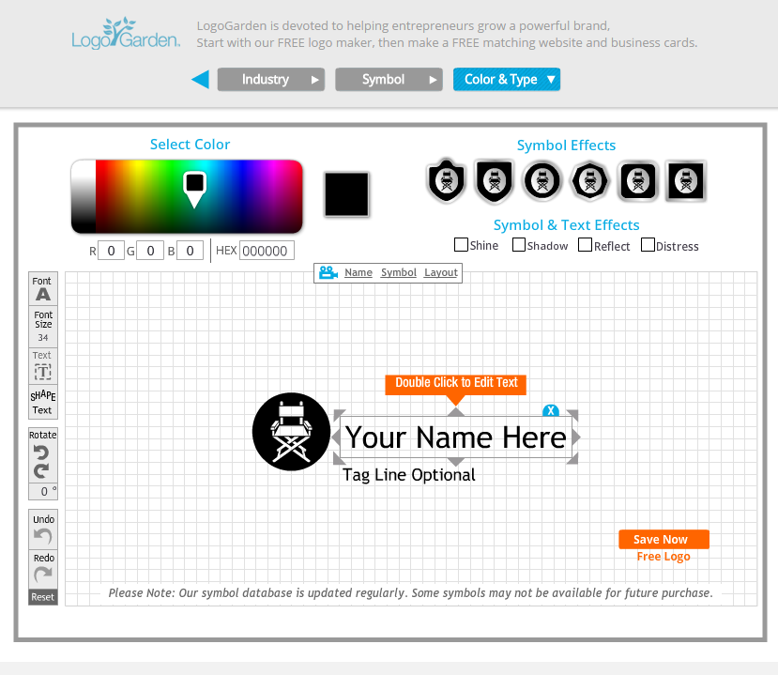778x675 pixels.
Task: Click the bottom-center text box handle
Action: [455, 462]
